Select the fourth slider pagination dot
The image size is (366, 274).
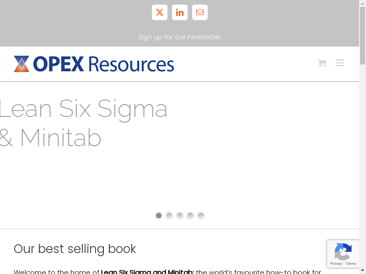click(190, 216)
